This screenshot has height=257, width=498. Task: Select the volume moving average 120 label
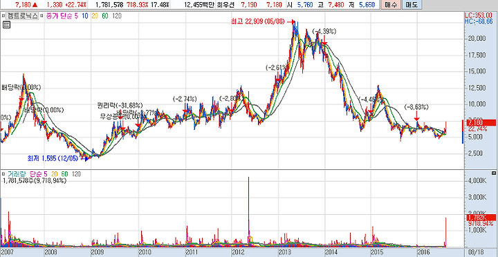pyautogui.click(x=76, y=174)
